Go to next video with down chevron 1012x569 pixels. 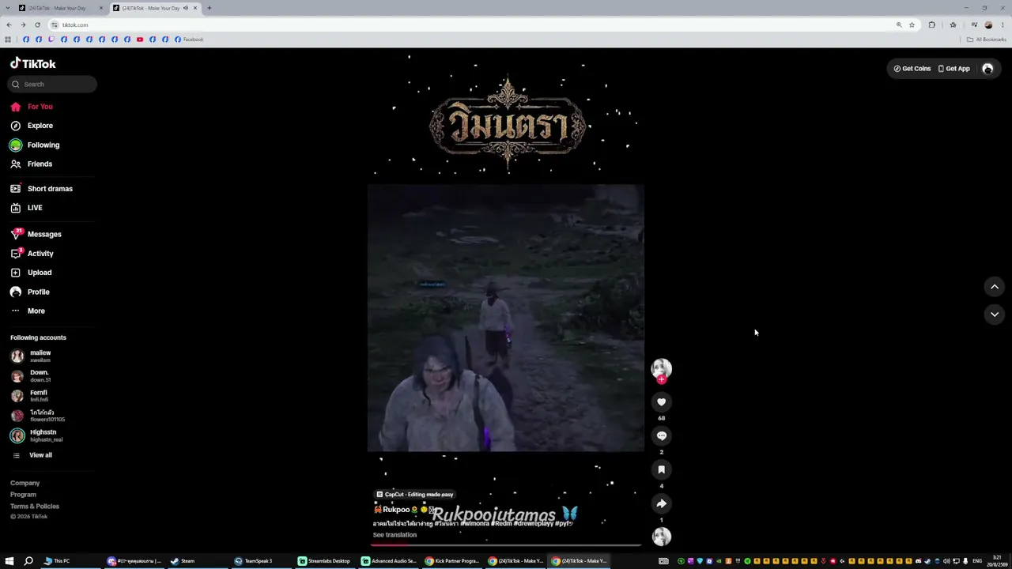point(995,315)
